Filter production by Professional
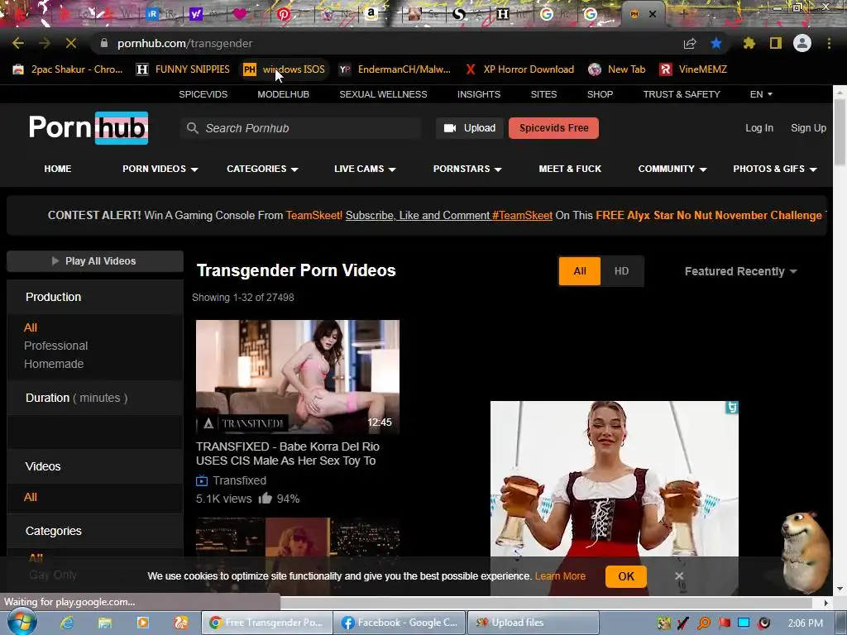Image resolution: width=847 pixels, height=635 pixels. coord(55,346)
